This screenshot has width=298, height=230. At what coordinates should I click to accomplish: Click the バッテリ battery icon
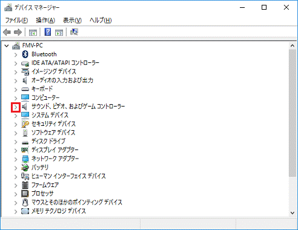coord(25,168)
